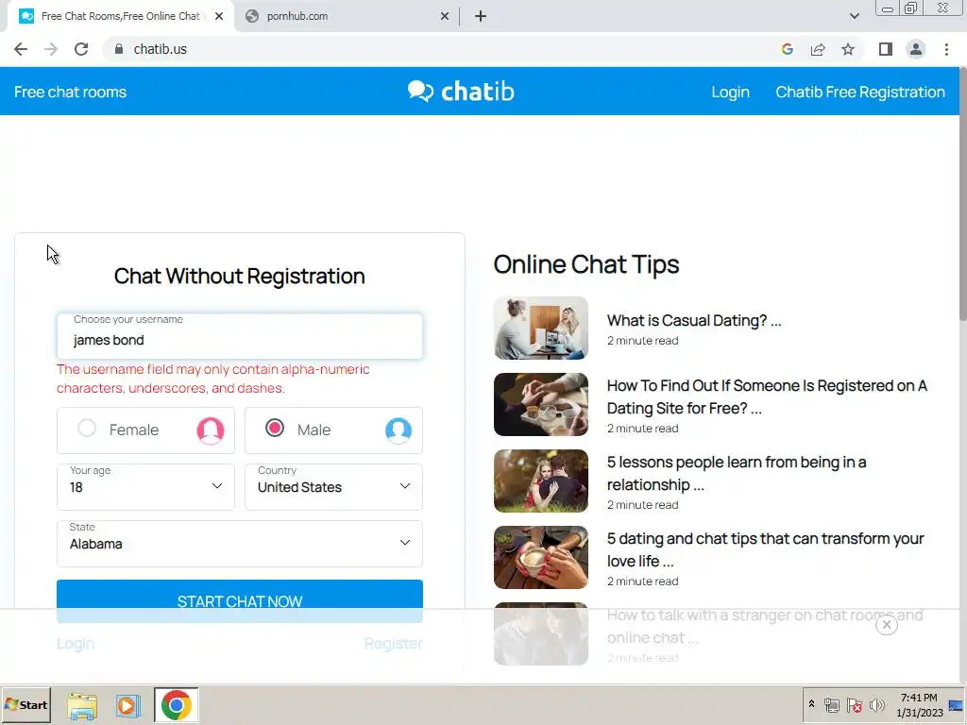Show hidden system tray icons
Screen dimensions: 967x725
tap(811, 704)
